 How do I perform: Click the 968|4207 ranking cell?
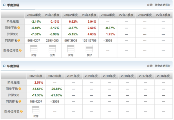click(34, 40)
